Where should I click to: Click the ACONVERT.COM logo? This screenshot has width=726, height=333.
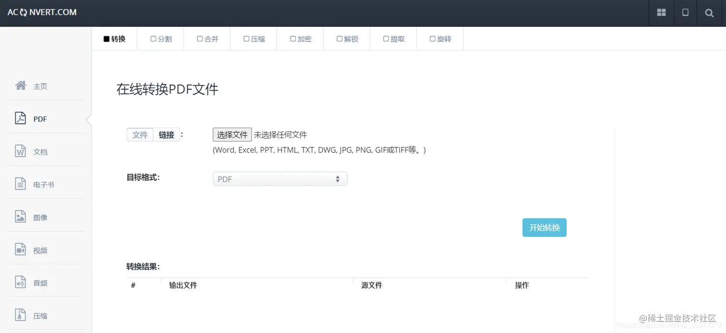(42, 12)
